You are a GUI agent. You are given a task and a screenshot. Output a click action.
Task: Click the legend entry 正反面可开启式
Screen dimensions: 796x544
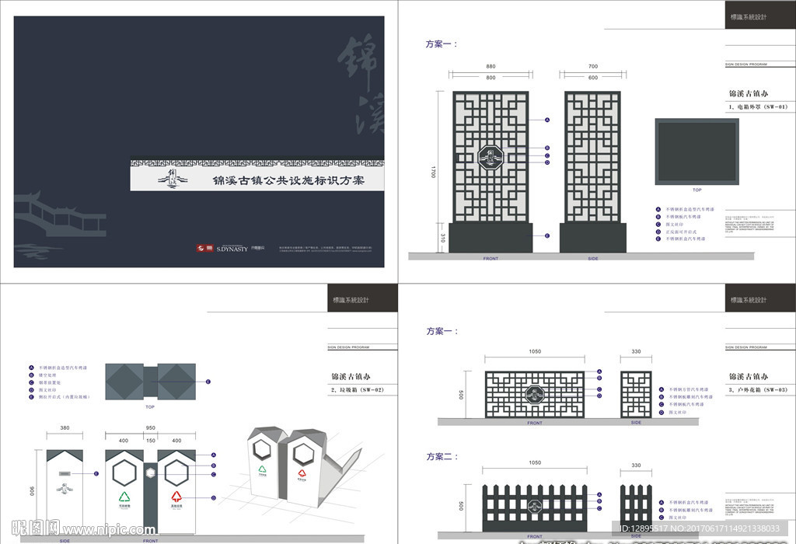tap(681, 232)
